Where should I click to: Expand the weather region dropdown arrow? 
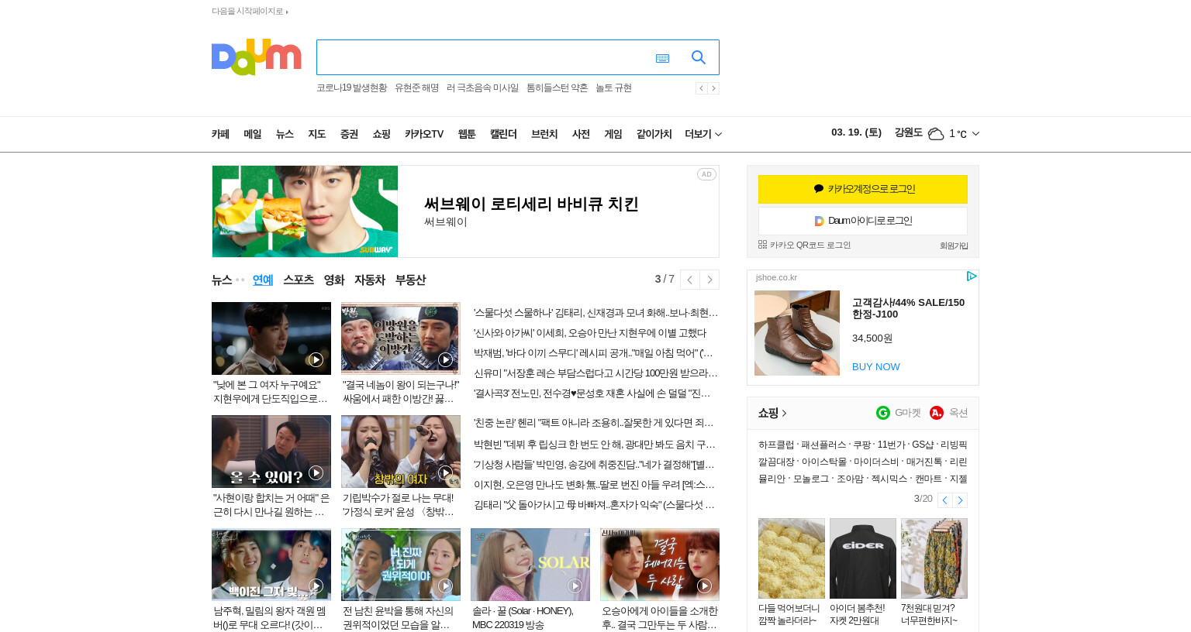click(975, 134)
